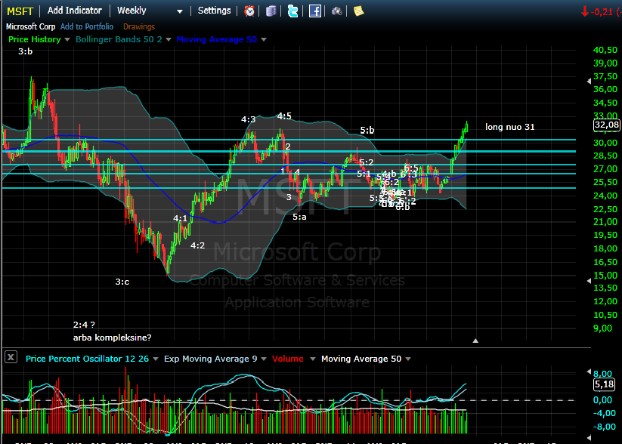This screenshot has width=622, height=444.
Task: Expand Bollinger Bands 50 2 dropdown arrow
Action: [169, 39]
